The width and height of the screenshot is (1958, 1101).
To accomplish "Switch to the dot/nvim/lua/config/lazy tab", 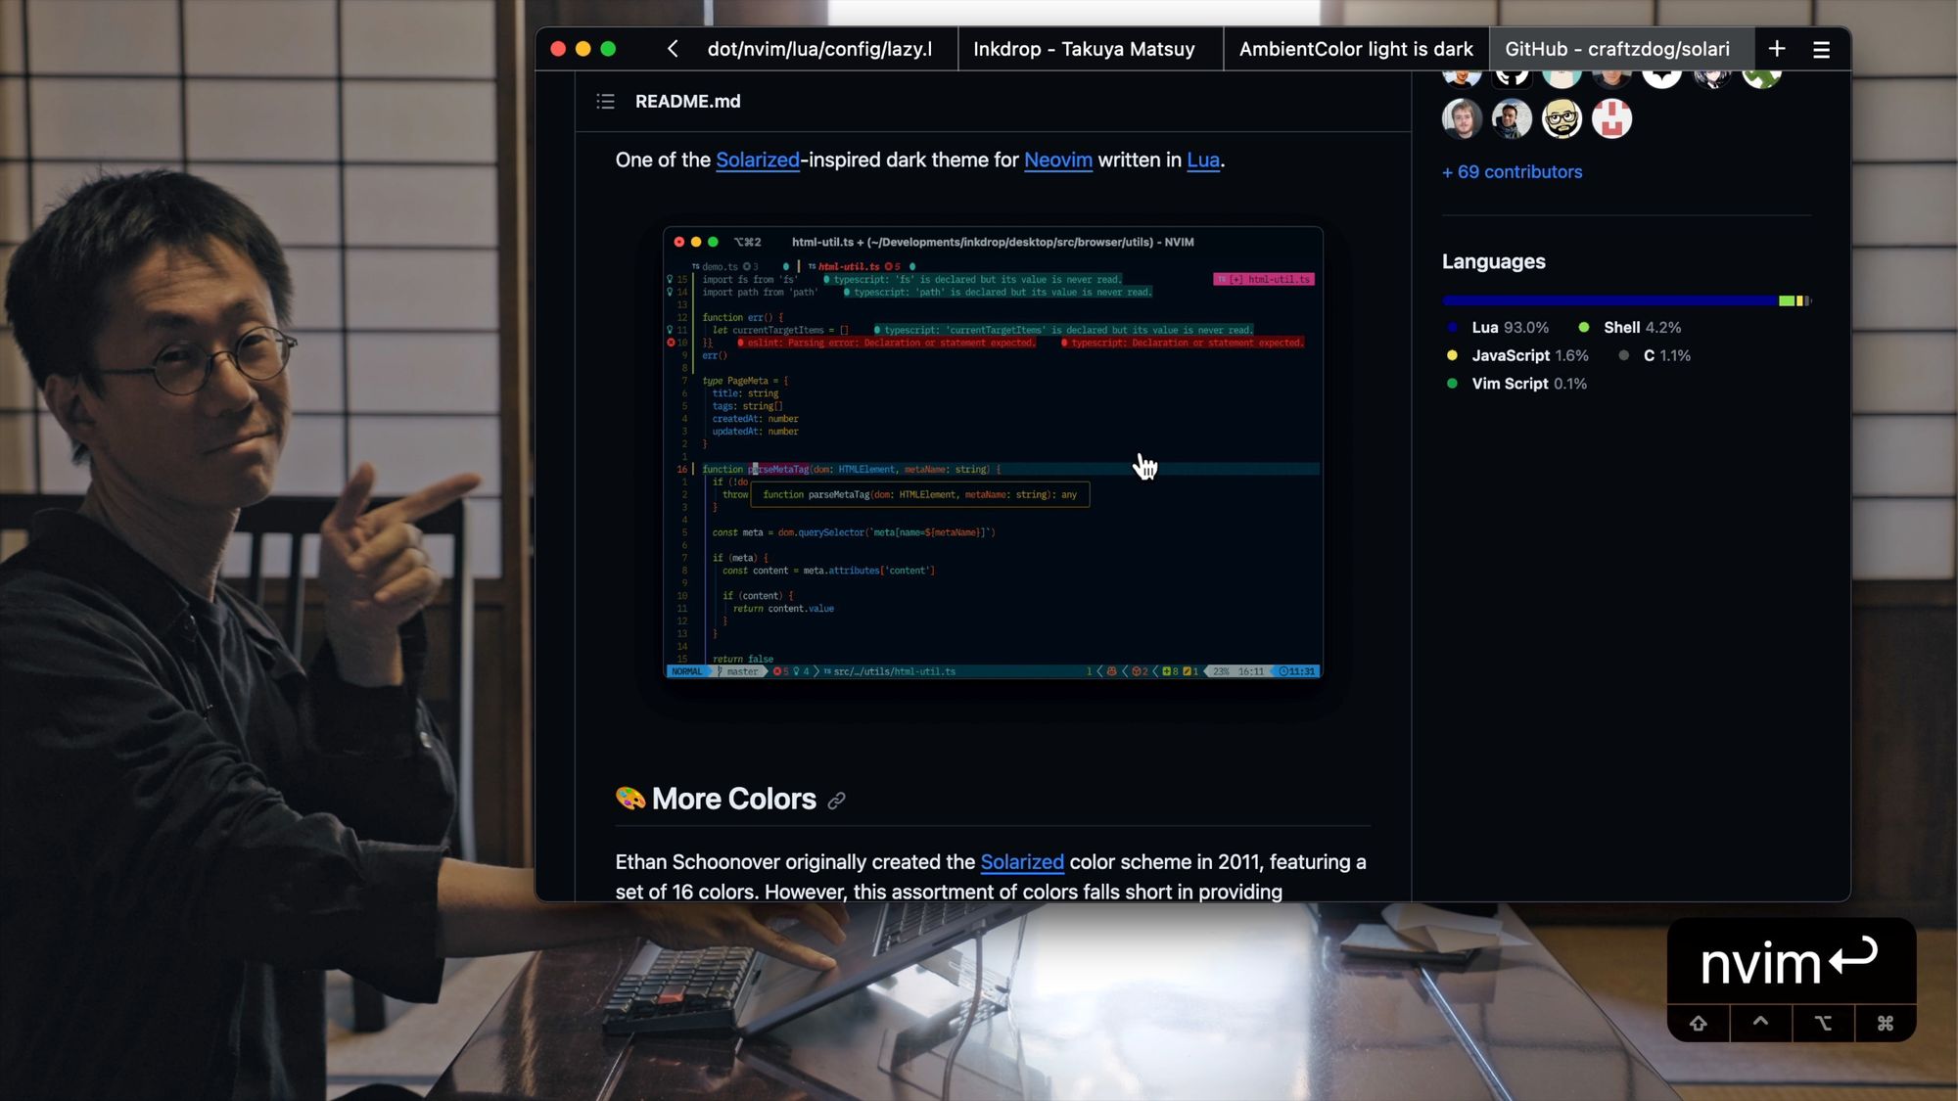I will pyautogui.click(x=820, y=48).
